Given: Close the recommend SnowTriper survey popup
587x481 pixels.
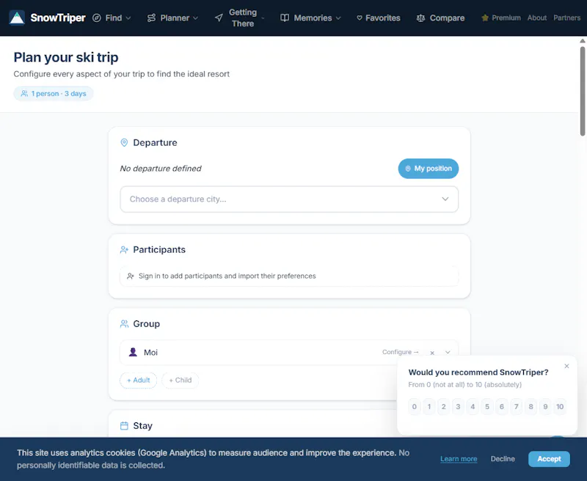Looking at the screenshot, I should coord(566,366).
